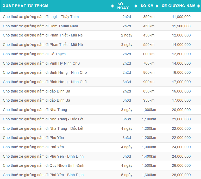Click the 11,500,000 price cell
The width and height of the screenshot is (201, 179).
[x=181, y=26]
